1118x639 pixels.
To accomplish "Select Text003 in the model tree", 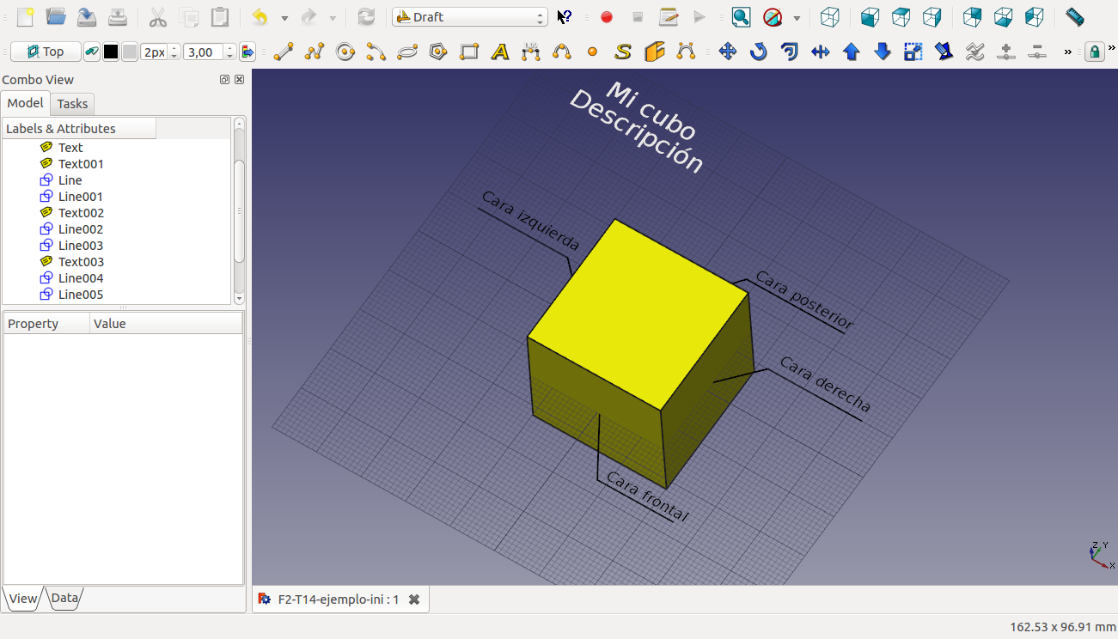I will (81, 262).
